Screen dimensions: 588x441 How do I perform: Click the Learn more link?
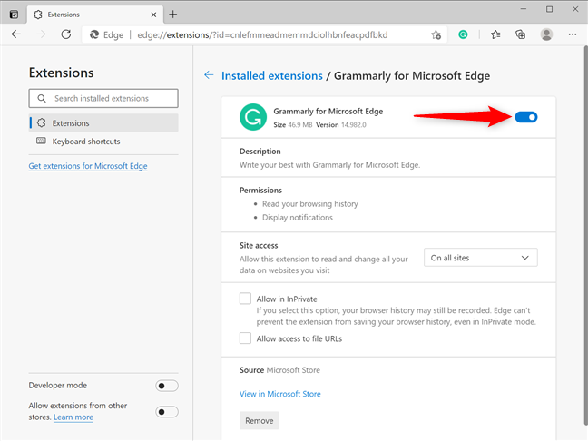pos(73,417)
